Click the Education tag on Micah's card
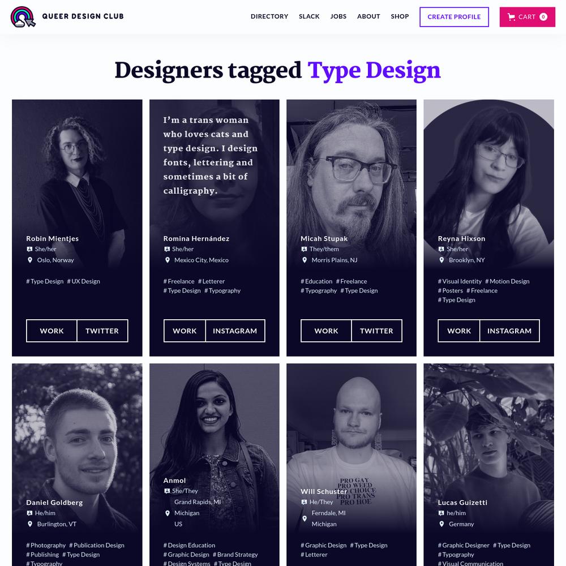This screenshot has height=566, width=566. [316, 281]
